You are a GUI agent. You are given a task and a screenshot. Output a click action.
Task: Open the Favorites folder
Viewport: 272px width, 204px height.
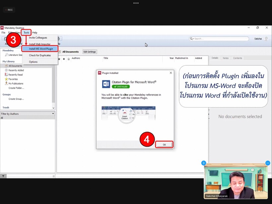click(x=13, y=79)
